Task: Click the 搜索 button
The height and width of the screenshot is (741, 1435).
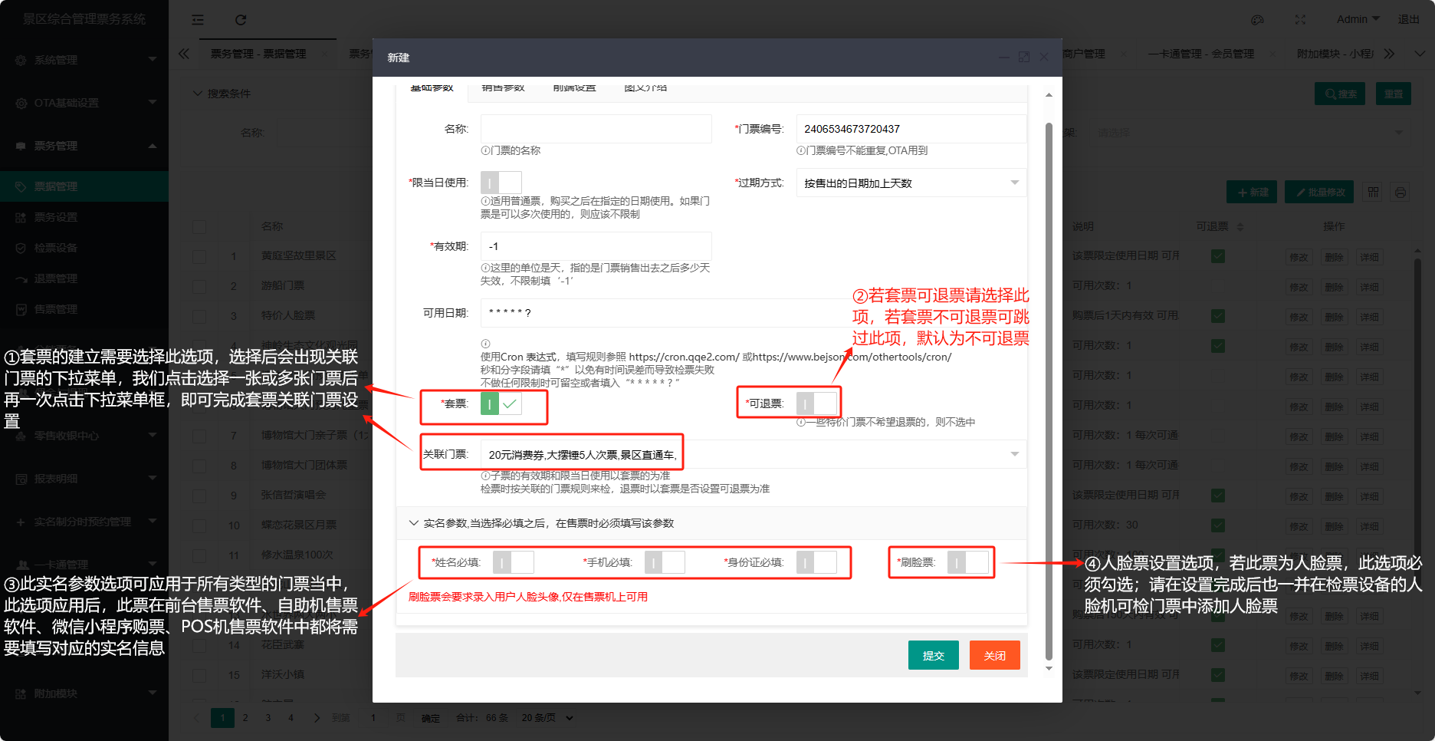Action: [x=1340, y=94]
